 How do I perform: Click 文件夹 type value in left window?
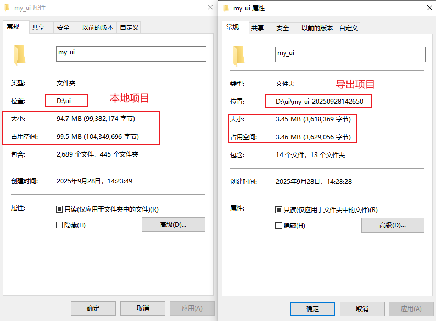66,83
